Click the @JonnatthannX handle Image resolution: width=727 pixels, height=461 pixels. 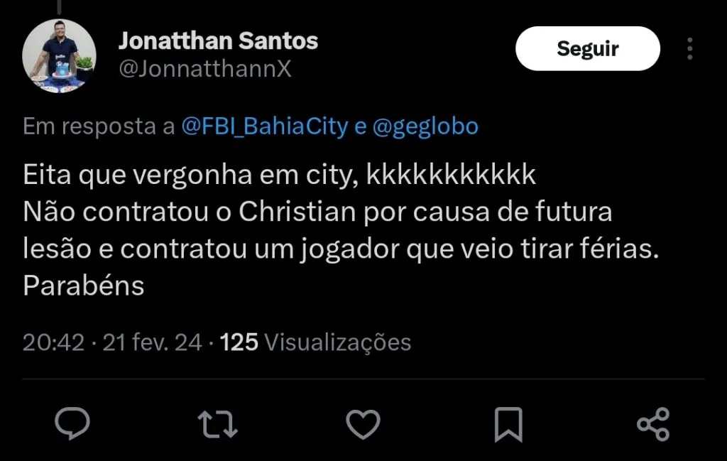coord(204,70)
